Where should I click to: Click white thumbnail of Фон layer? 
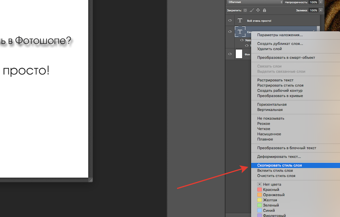point(239,54)
